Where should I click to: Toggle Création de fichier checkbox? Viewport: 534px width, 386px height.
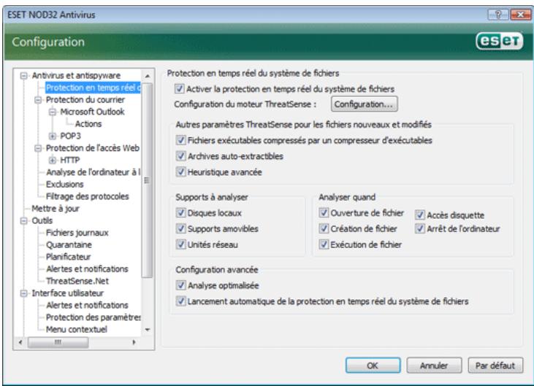pos(324,228)
